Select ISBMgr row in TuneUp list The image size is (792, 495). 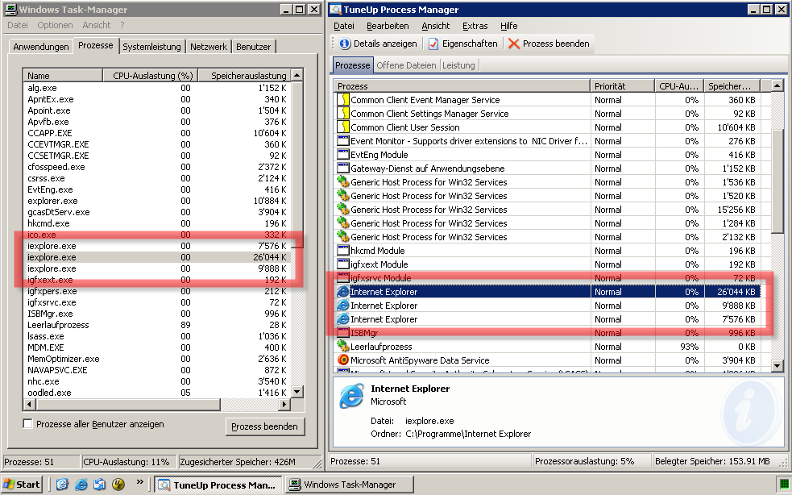[x=552, y=333]
